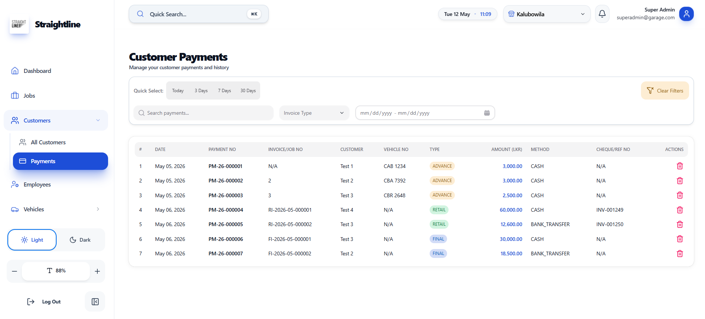The width and height of the screenshot is (705, 319).
Task: Click the date range input field
Action: (425, 113)
